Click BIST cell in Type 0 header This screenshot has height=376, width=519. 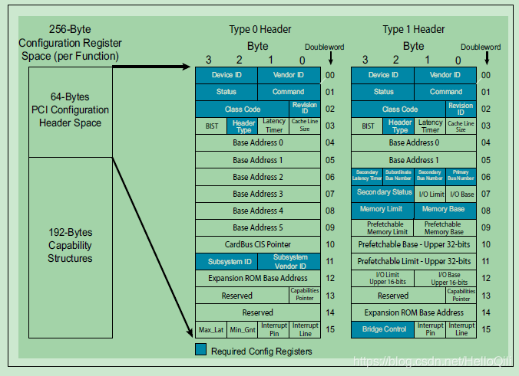pyautogui.click(x=211, y=126)
